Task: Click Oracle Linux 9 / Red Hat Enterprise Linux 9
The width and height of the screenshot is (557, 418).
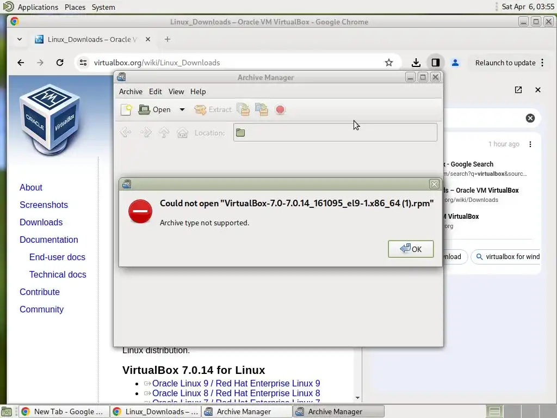Action: click(236, 383)
